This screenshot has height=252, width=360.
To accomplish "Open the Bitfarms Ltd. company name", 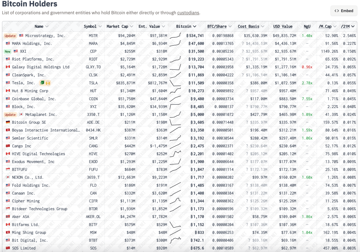I will pyautogui.click(x=26, y=224).
